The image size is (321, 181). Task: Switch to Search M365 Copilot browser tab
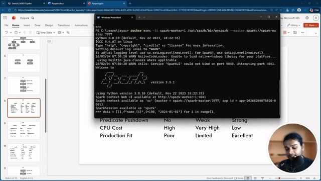click(26, 4)
